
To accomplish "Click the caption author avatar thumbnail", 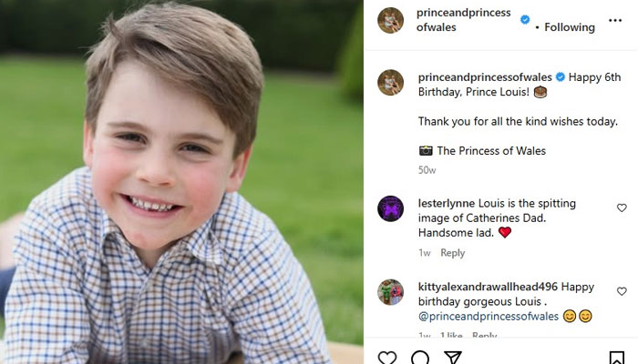I will pos(390,82).
